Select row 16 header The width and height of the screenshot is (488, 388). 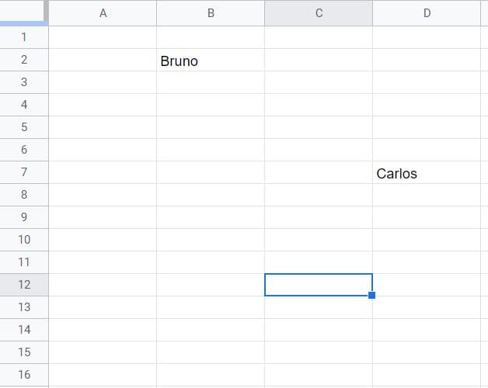pyautogui.click(x=24, y=375)
